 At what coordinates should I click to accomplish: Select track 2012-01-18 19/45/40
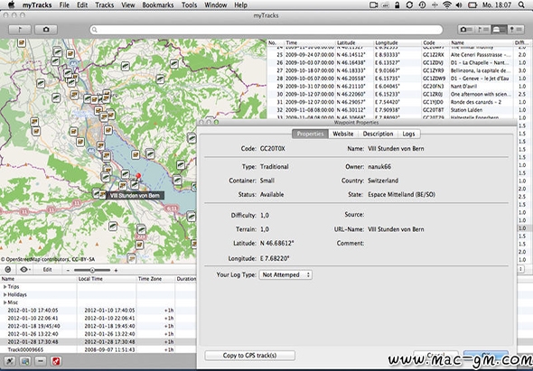[x=98, y=326]
